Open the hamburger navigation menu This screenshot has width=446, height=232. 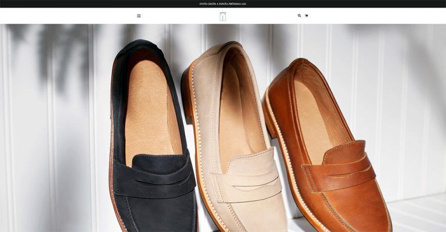(x=139, y=16)
